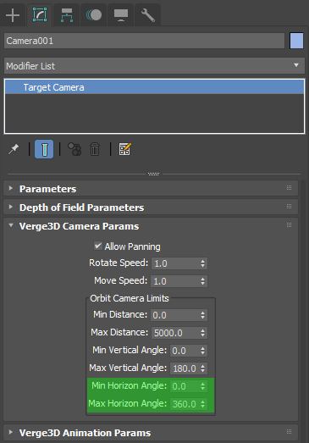309x443 pixels.
Task: Click the Camera001 name field
Action: coord(144,41)
